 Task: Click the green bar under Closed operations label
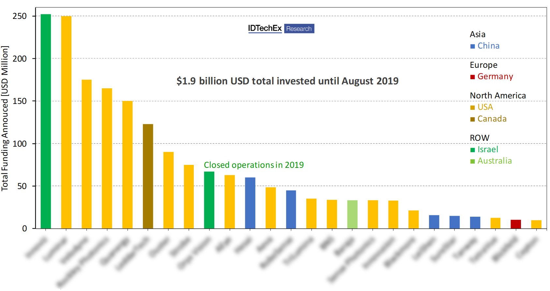point(209,200)
